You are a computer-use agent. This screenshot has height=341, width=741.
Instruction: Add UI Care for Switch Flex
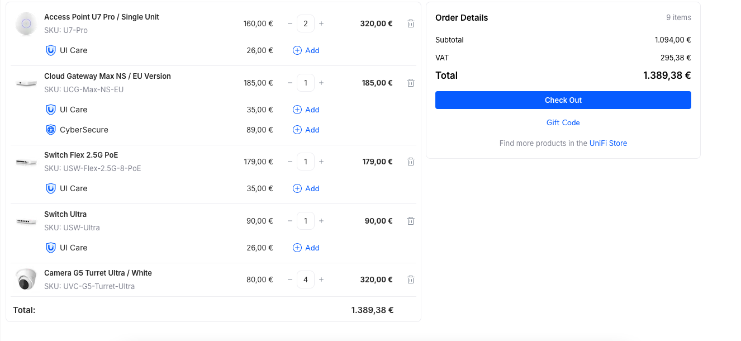click(x=306, y=188)
